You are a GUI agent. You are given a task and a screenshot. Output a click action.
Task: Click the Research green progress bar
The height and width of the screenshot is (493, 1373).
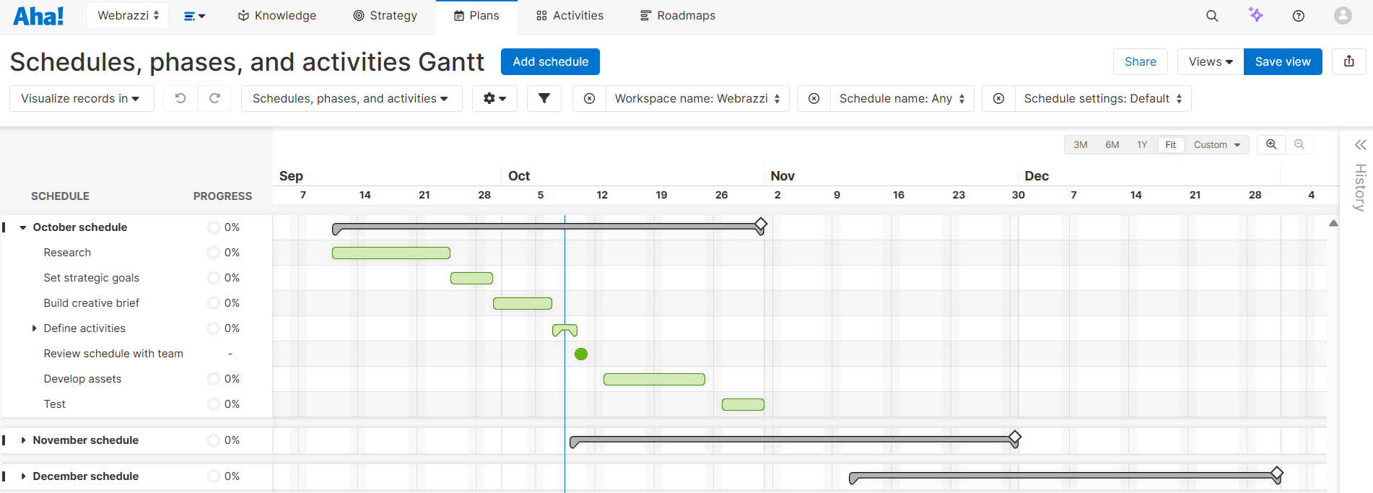(391, 253)
